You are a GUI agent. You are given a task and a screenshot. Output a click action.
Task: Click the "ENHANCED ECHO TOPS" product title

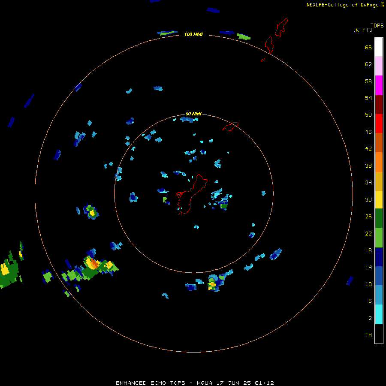click(151, 383)
